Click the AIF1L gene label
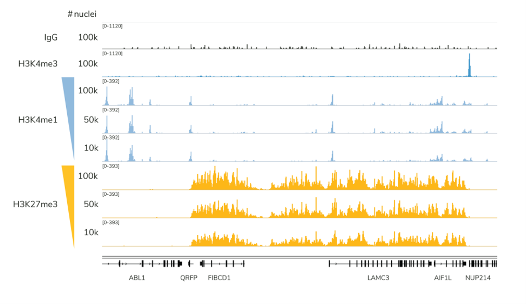Screen dimensions: 526x304 click(x=443, y=278)
